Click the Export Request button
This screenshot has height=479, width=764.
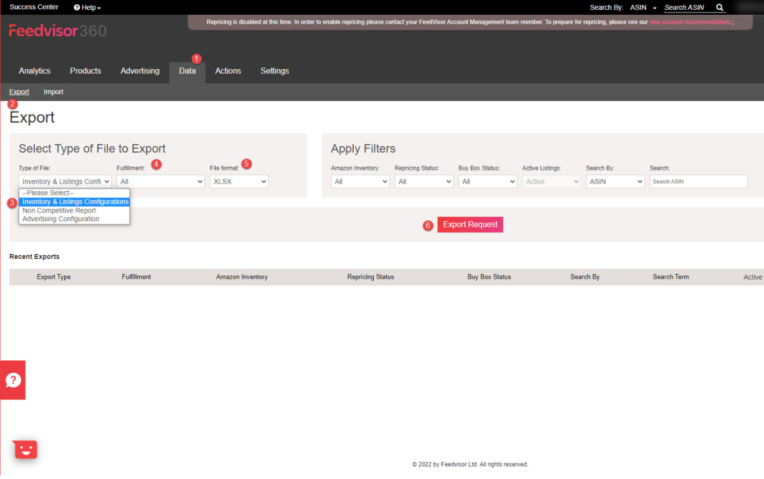point(470,225)
